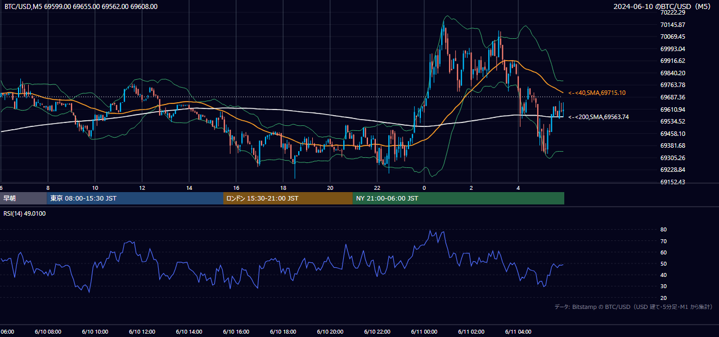Viewport: 719px width, 337px height.
Task: Click the 6/11 00:00 date axis marker
Action: tap(424, 332)
